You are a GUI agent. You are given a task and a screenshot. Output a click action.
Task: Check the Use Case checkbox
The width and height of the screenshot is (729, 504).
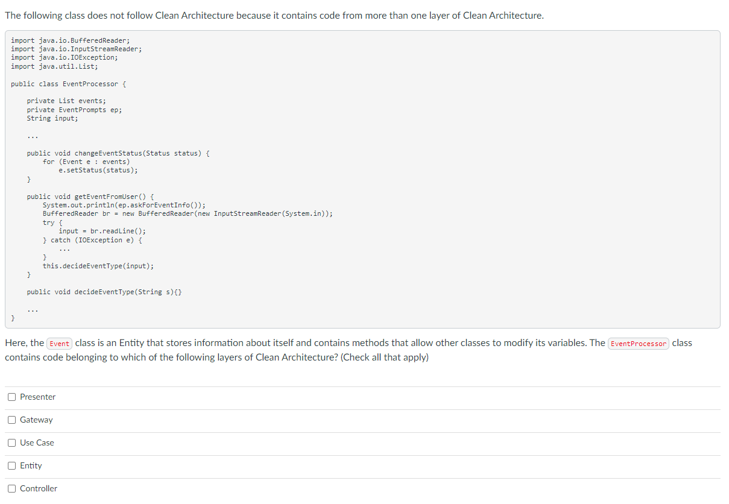coord(12,443)
